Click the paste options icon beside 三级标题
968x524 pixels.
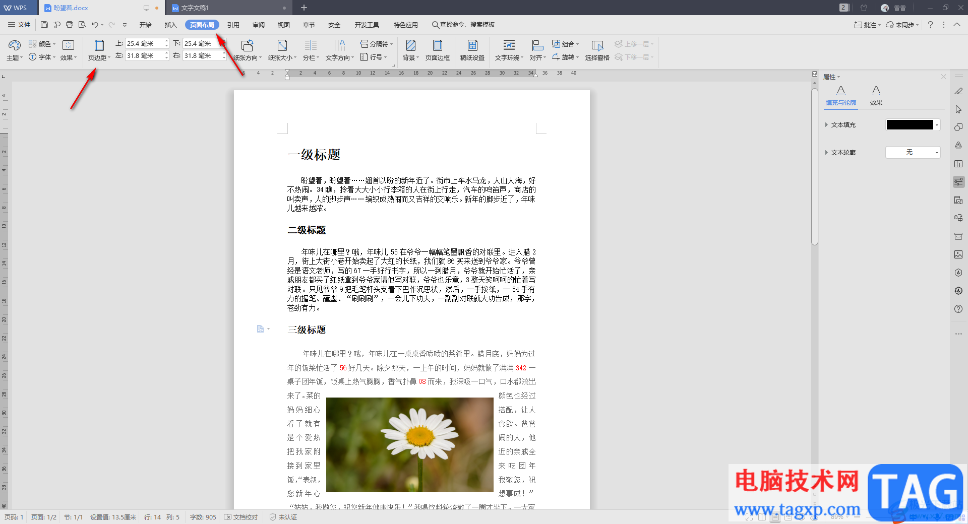point(261,329)
